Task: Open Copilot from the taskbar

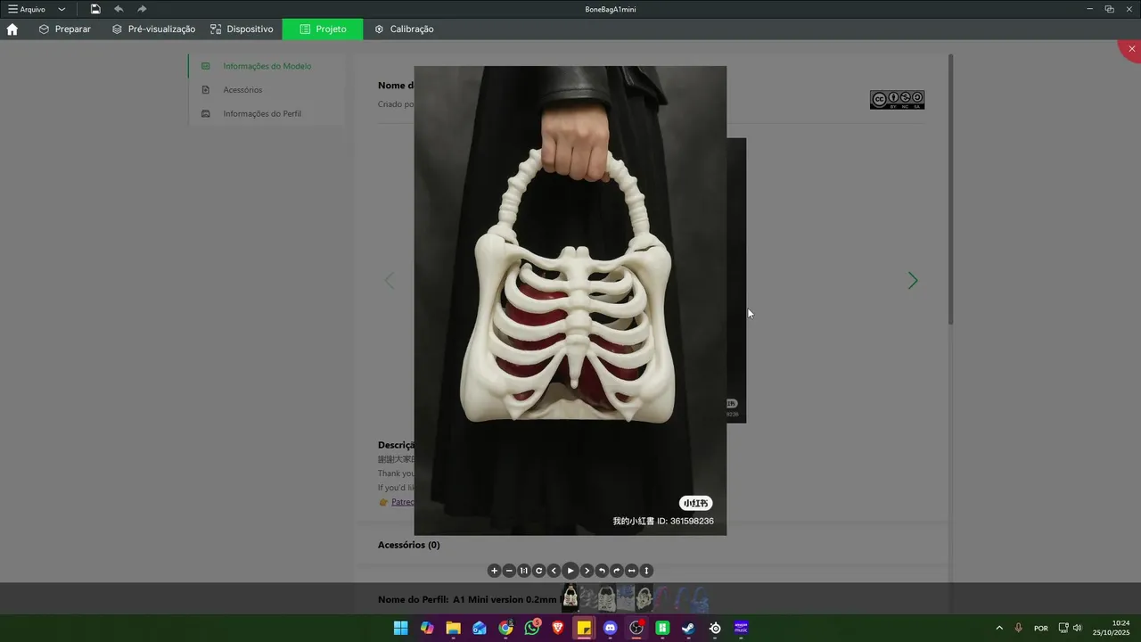Action: point(427,628)
